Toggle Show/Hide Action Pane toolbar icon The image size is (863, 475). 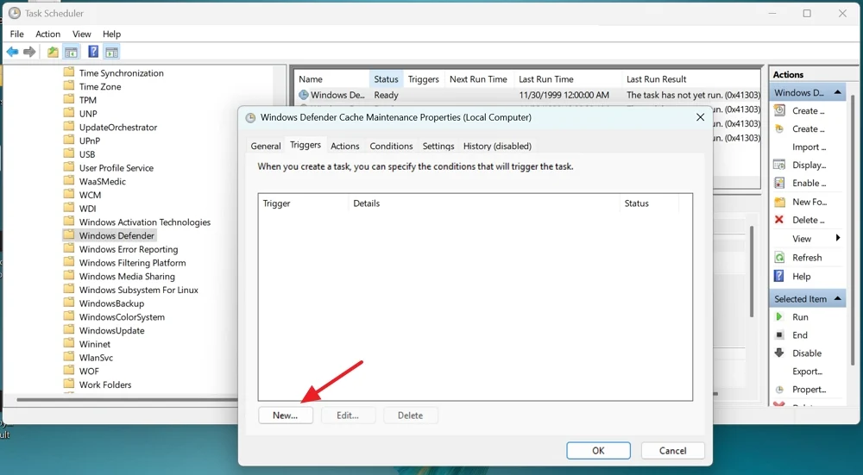click(111, 53)
